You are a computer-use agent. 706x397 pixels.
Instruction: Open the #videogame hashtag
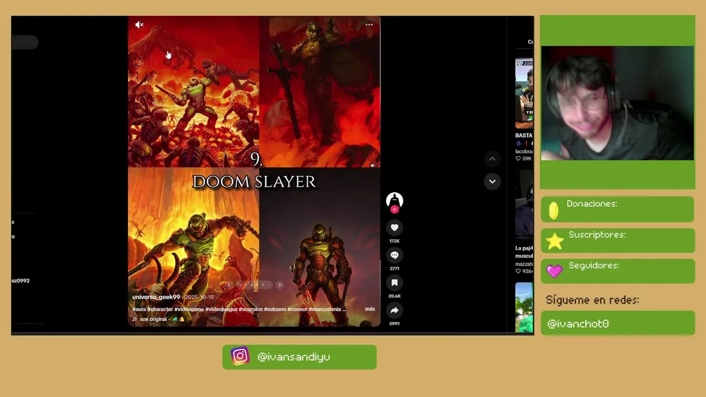189,309
